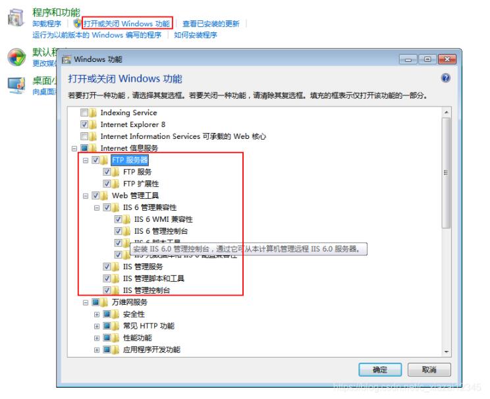Toggle the IIS 管理服务 checkbox
The width and height of the screenshot is (490, 399).
coord(107,267)
